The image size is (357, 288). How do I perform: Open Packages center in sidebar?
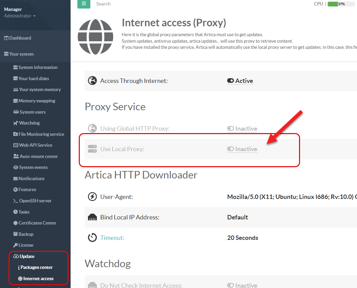pos(36,268)
